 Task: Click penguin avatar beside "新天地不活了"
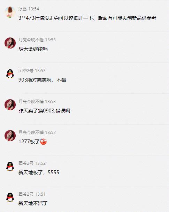click(x=10, y=197)
